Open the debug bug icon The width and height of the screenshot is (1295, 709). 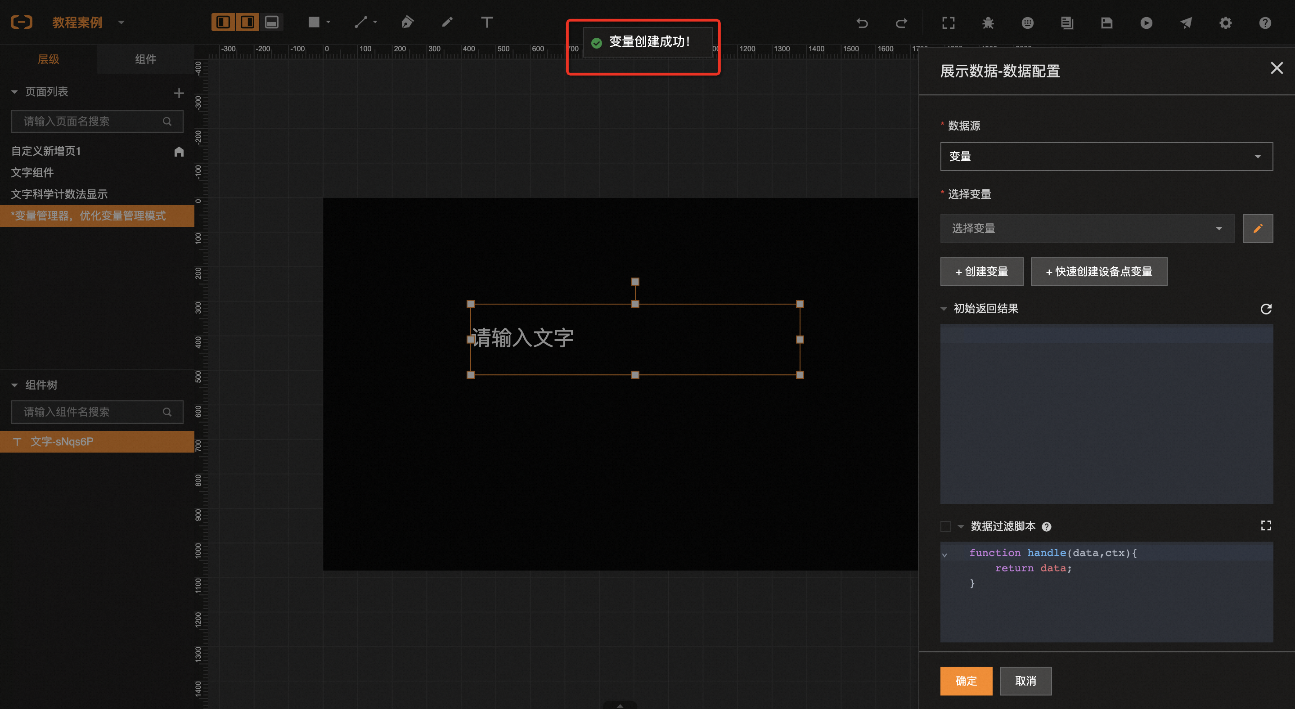[988, 22]
